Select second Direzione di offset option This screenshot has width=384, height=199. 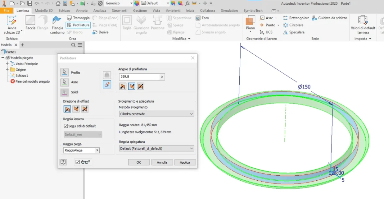click(x=76, y=109)
